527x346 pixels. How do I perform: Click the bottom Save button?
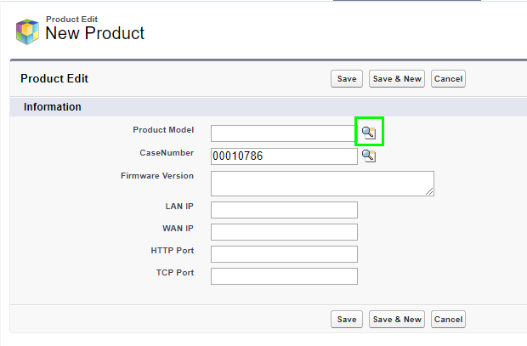point(347,320)
